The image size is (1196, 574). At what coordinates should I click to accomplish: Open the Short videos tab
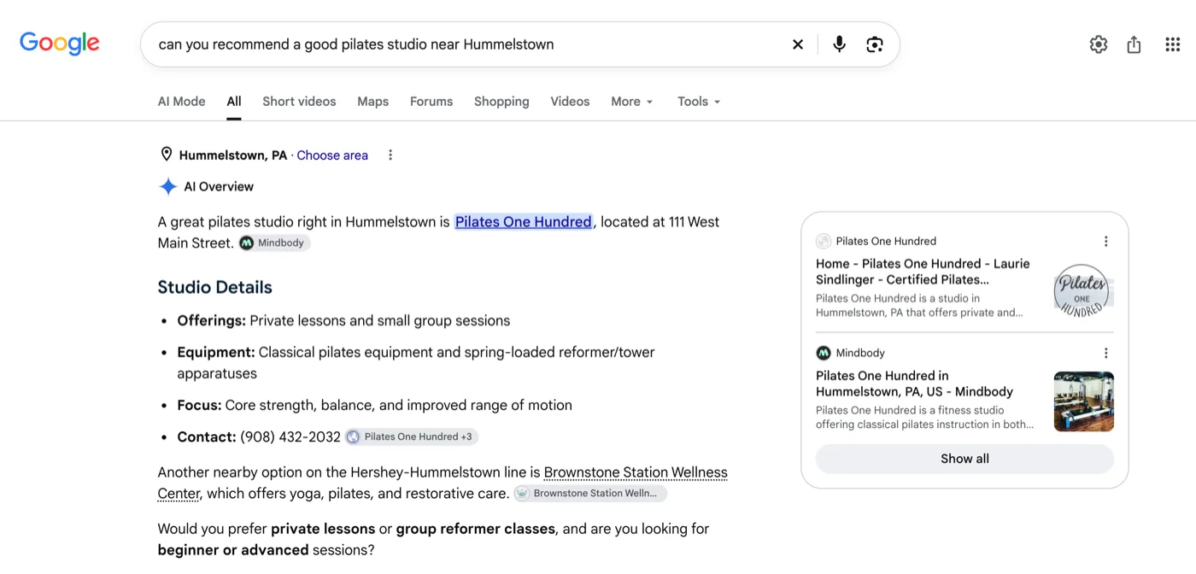(299, 102)
